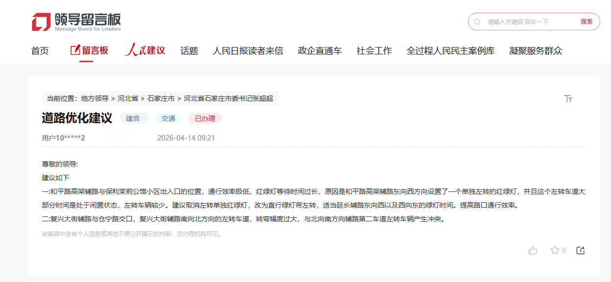This screenshot has height=282, width=611.
Task: Open 人民日报读者来信 nav item
Action: pos(248,51)
